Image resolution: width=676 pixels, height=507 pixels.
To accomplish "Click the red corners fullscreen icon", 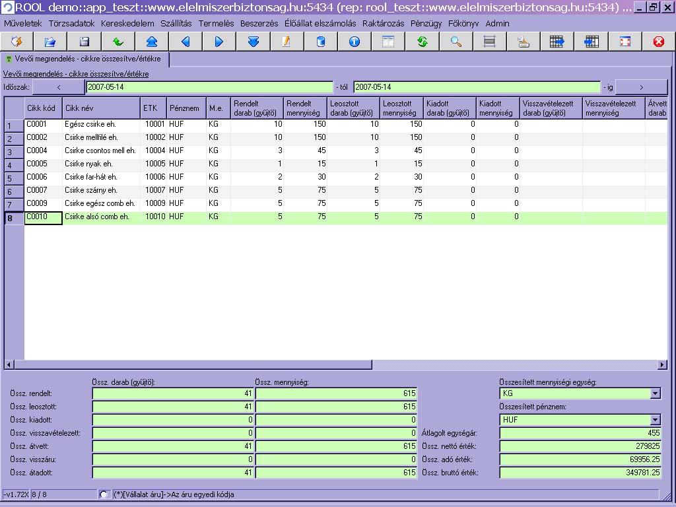I will click(x=625, y=42).
